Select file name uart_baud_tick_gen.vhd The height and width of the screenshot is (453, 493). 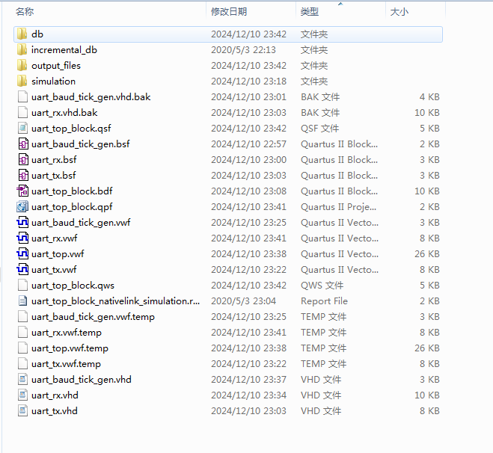(x=81, y=380)
